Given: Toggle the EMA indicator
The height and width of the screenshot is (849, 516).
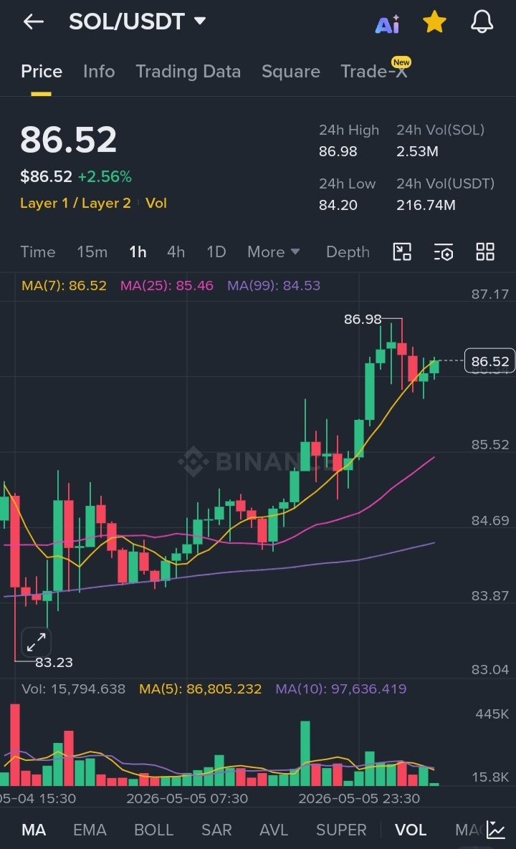Looking at the screenshot, I should 90,830.
